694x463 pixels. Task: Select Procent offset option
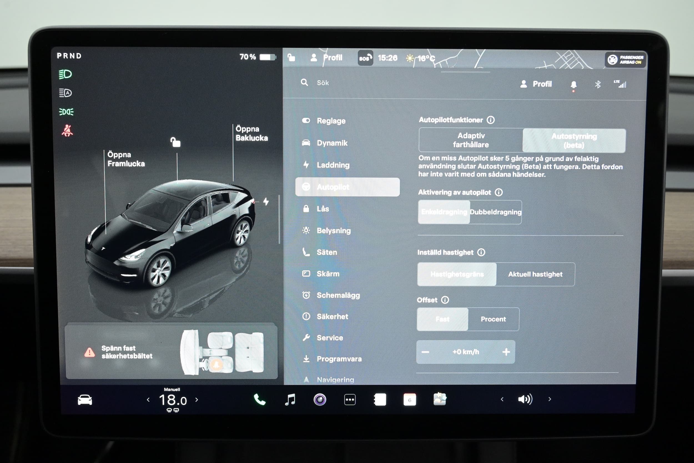[493, 319]
